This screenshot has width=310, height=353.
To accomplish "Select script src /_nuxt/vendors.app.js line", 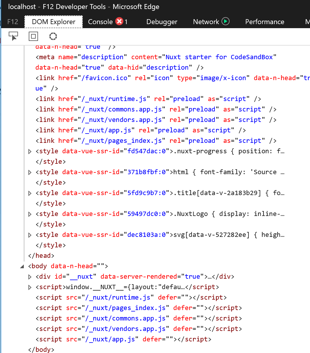I will click(139, 329).
